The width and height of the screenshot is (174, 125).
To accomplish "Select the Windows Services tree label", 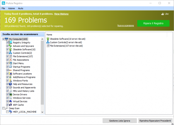I will 22,98.
